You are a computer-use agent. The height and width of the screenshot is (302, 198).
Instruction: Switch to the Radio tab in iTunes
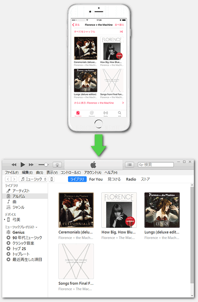[131, 179]
